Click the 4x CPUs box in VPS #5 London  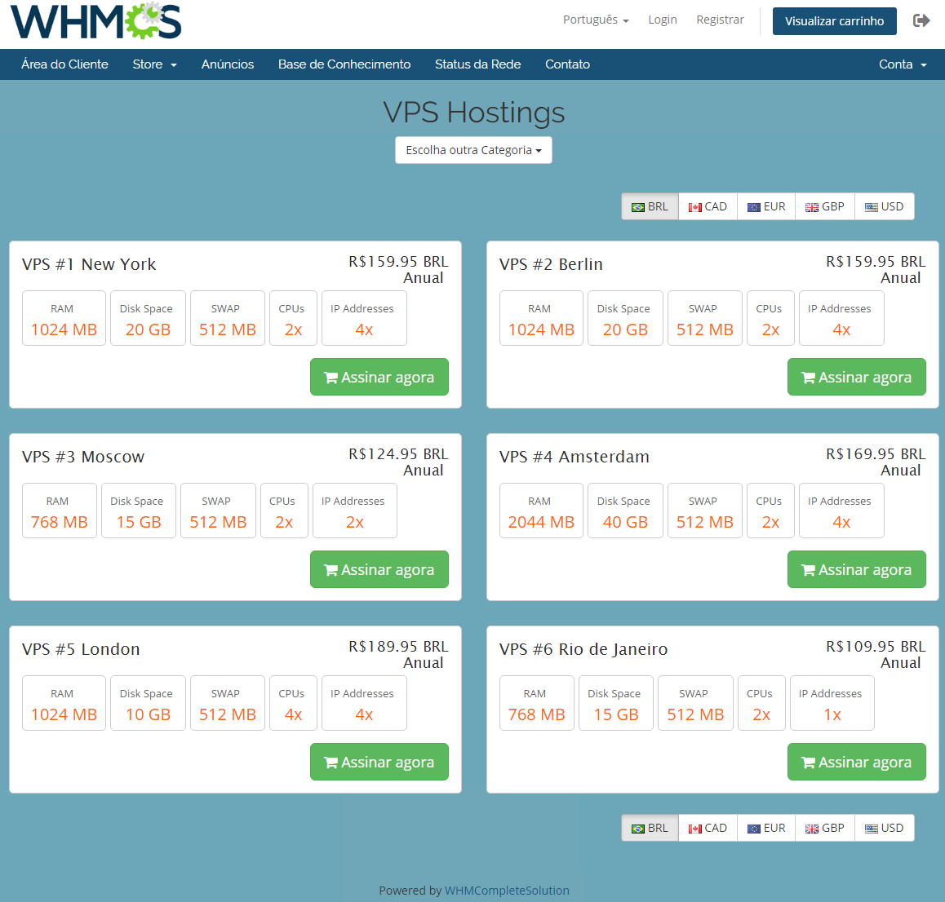pos(293,703)
